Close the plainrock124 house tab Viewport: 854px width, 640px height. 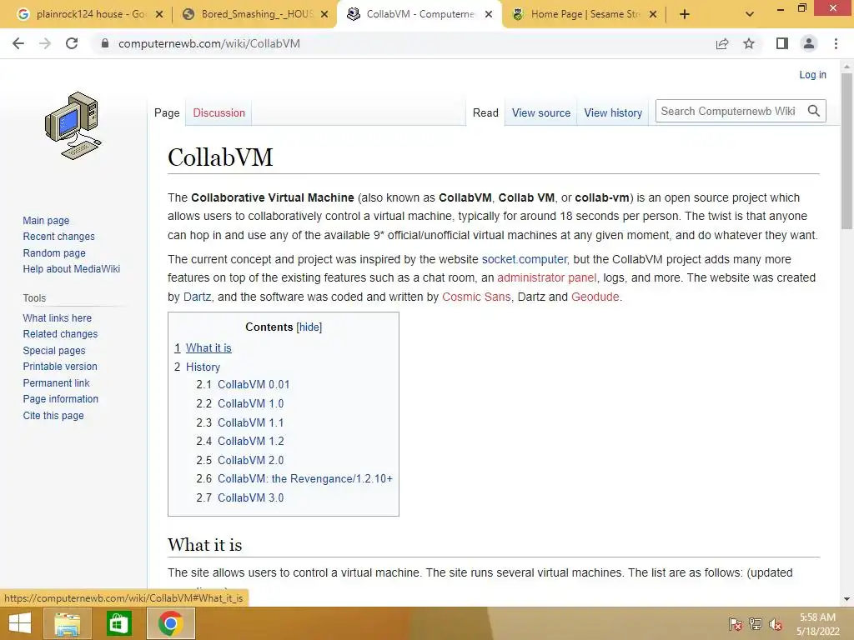(x=159, y=15)
